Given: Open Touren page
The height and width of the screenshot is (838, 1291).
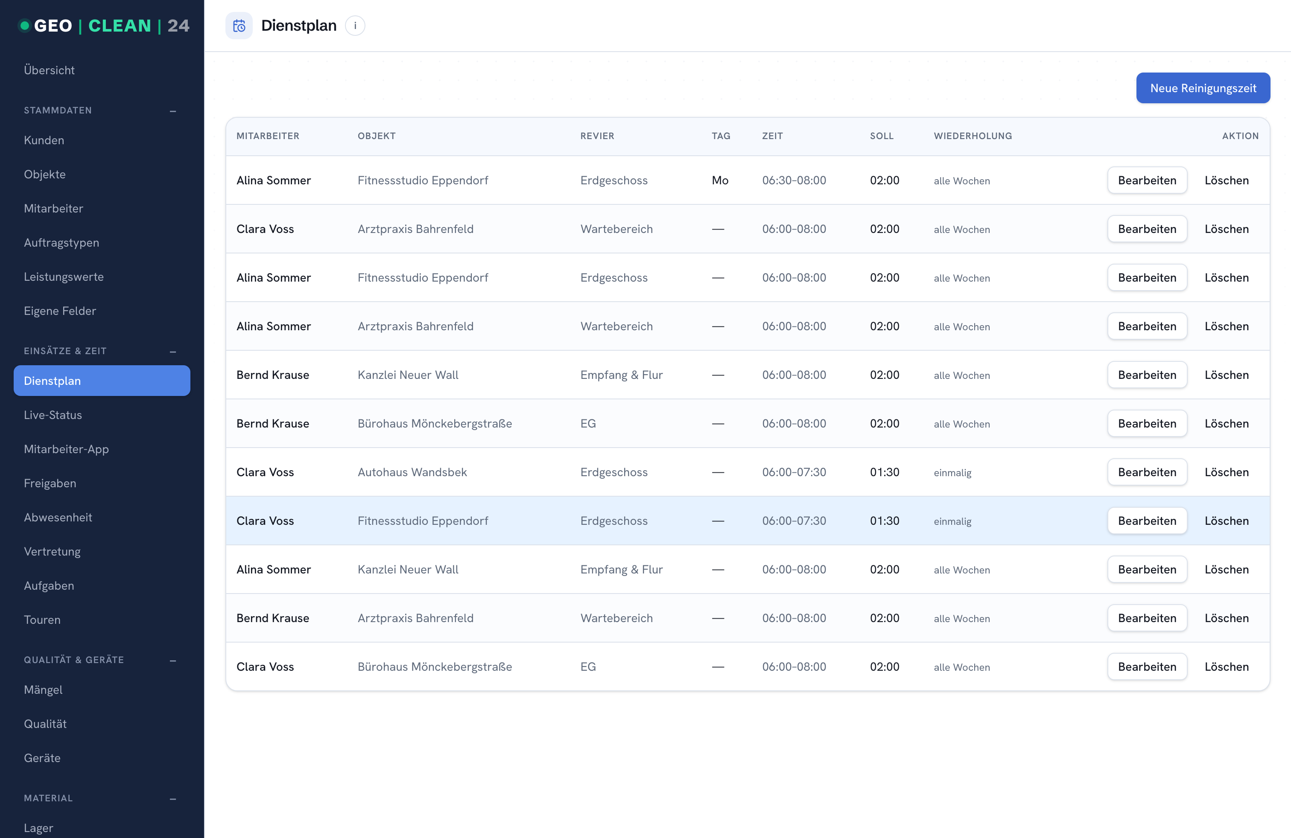Looking at the screenshot, I should point(102,620).
